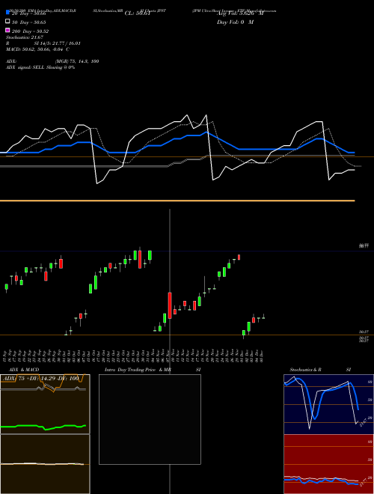Open the red RSI mini chart
This screenshot has width=374, height=494.
[x=328, y=464]
